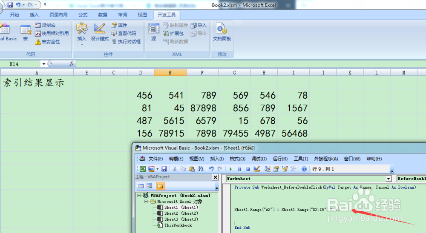Click Expansion Packs (扩展包)
426x233 pixels.
[x=173, y=33]
